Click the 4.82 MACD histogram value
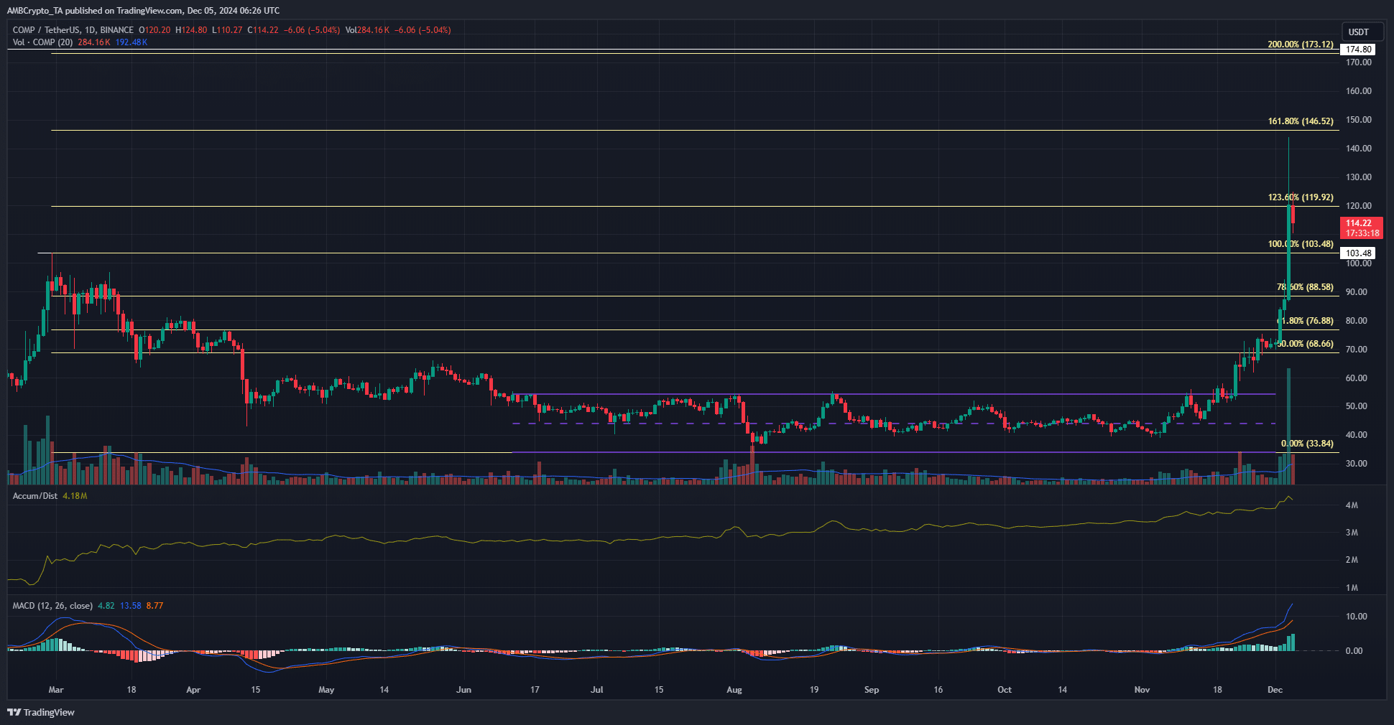This screenshot has height=725, width=1394. (106, 606)
